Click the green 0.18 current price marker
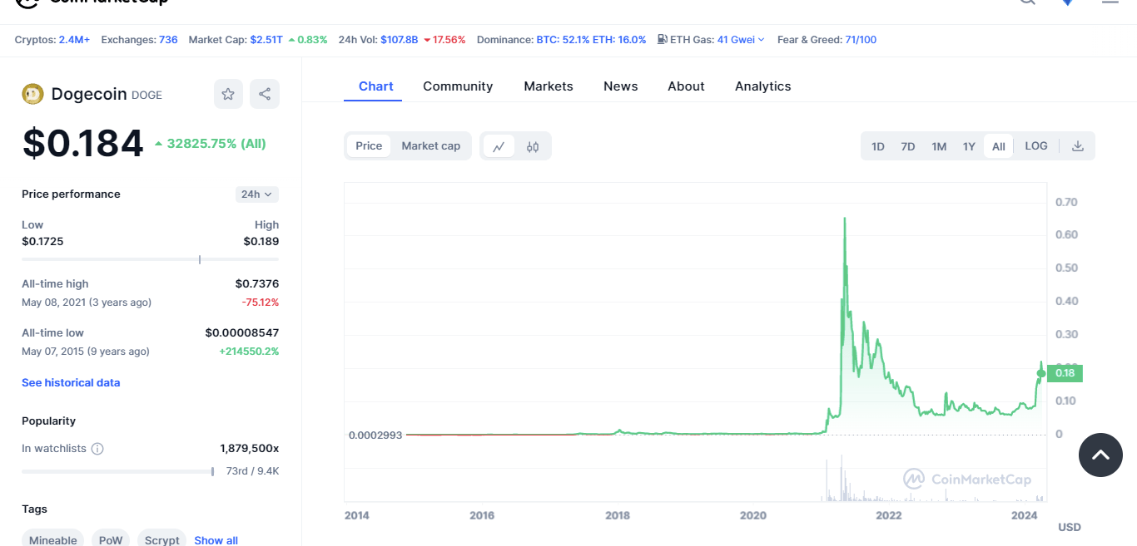This screenshot has height=546, width=1137. (x=1065, y=373)
